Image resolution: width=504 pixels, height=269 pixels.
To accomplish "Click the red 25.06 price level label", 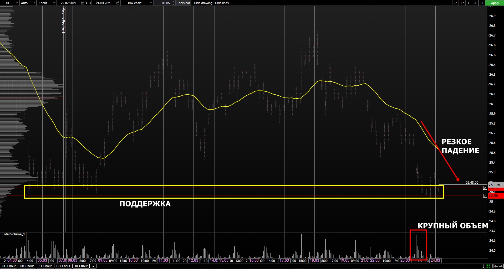I will tap(496, 196).
